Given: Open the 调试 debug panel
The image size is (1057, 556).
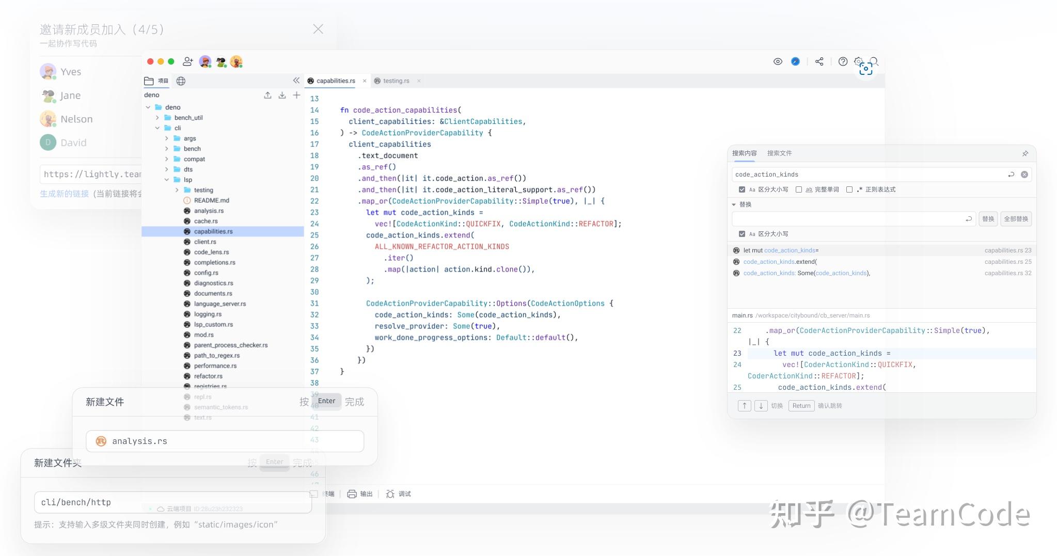Looking at the screenshot, I should (x=405, y=494).
